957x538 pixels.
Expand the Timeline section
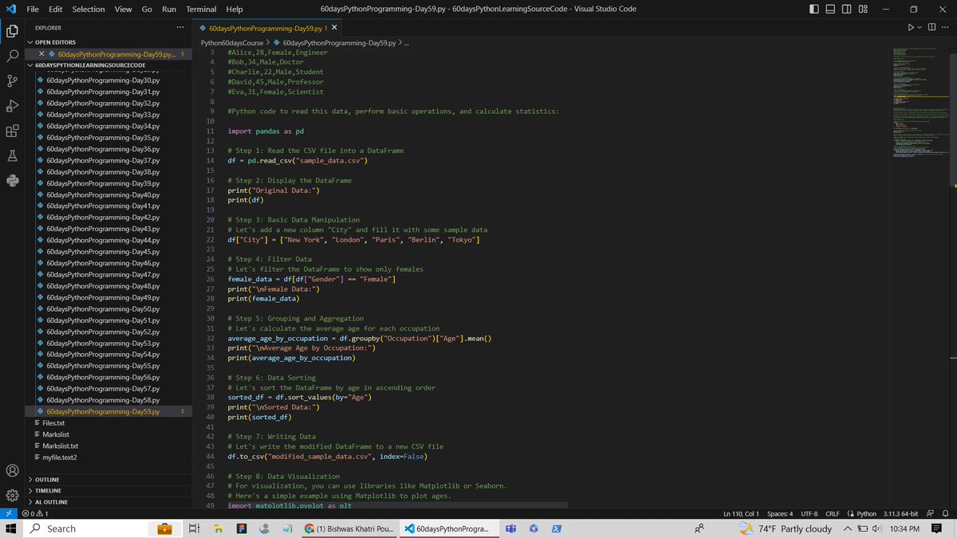[108, 491]
